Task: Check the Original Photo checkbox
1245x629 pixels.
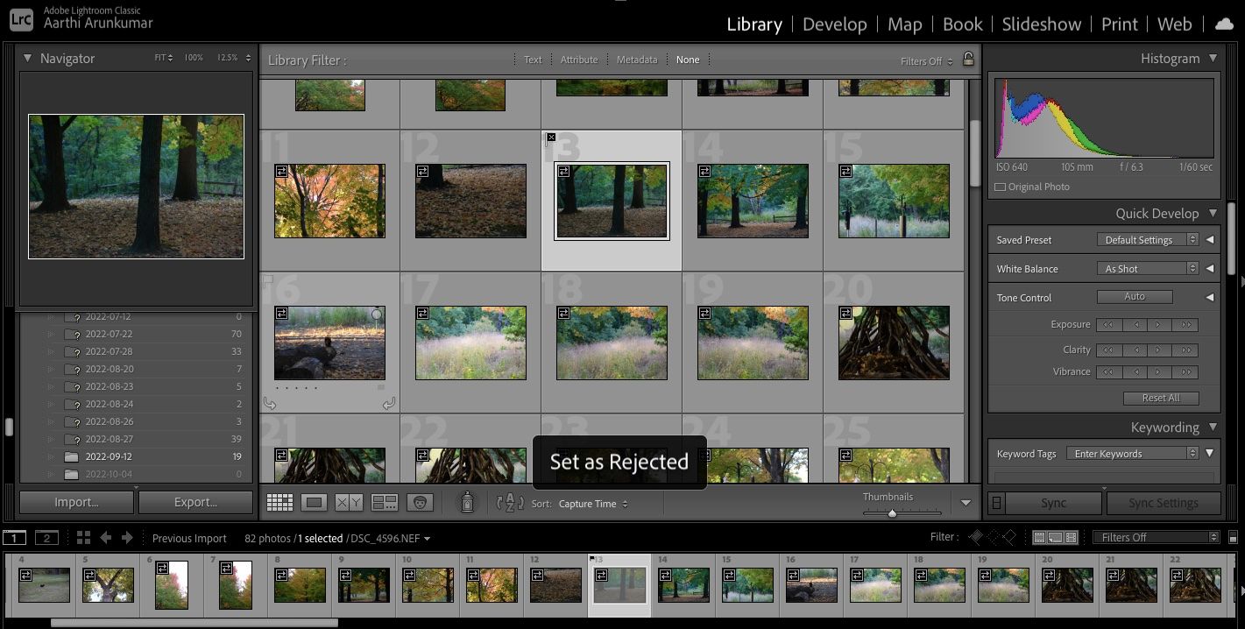Action: pyautogui.click(x=999, y=186)
